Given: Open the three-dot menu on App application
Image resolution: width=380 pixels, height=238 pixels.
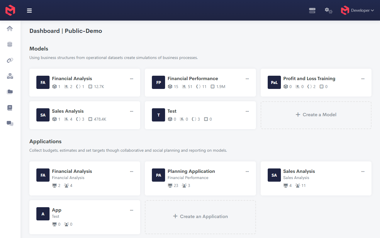Looking at the screenshot, I should pos(131,210).
